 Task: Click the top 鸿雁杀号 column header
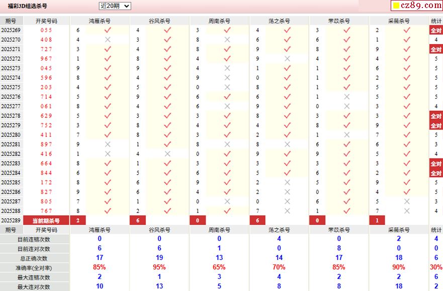click(x=100, y=21)
